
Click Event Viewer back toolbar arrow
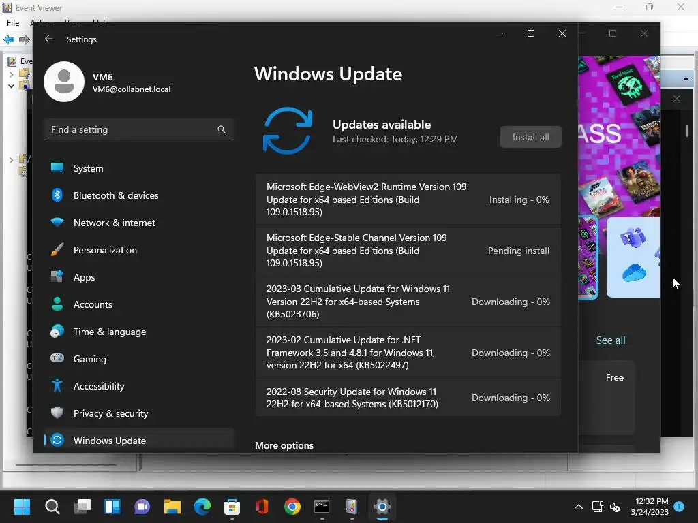coord(9,39)
